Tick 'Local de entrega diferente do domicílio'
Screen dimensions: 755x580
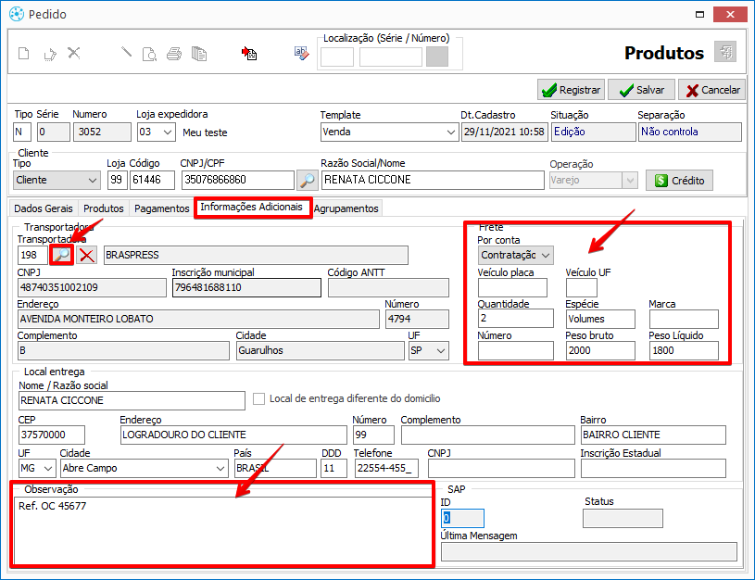[x=259, y=399]
